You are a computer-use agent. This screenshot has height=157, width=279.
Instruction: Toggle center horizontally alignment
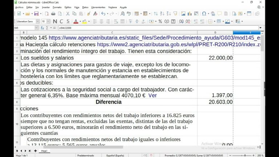pos(101,21)
